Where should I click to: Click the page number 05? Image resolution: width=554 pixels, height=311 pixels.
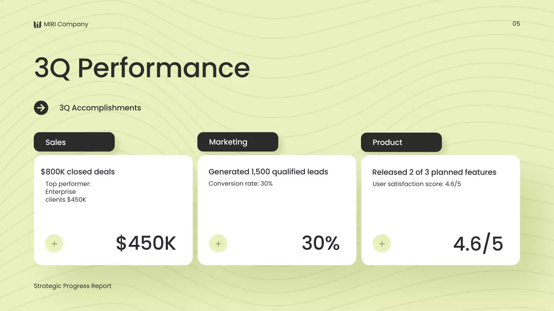click(x=516, y=24)
